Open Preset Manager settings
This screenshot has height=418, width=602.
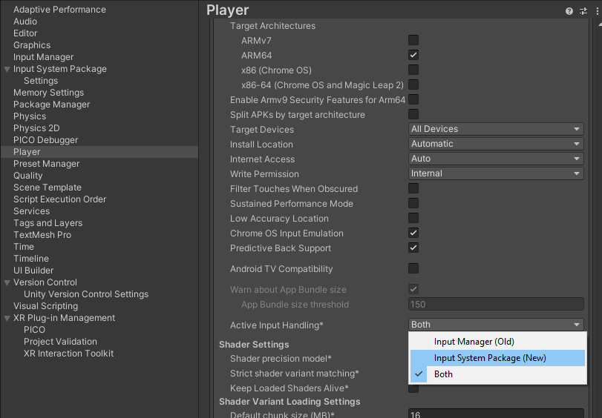47,164
